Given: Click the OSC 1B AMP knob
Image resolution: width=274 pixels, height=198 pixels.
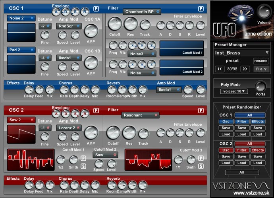Looking at the screenshot, I should pyautogui.click(x=91, y=63).
